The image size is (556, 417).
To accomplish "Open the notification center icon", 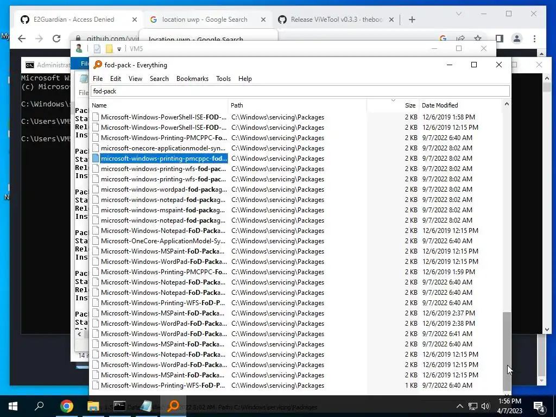I will (x=539, y=406).
